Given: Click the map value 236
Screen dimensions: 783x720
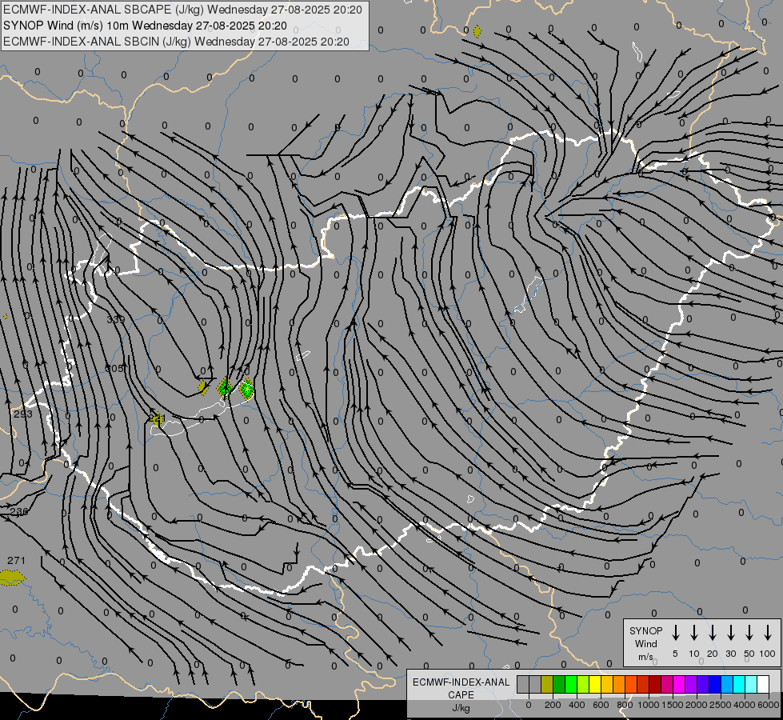Looking at the screenshot, I should 19,512.
